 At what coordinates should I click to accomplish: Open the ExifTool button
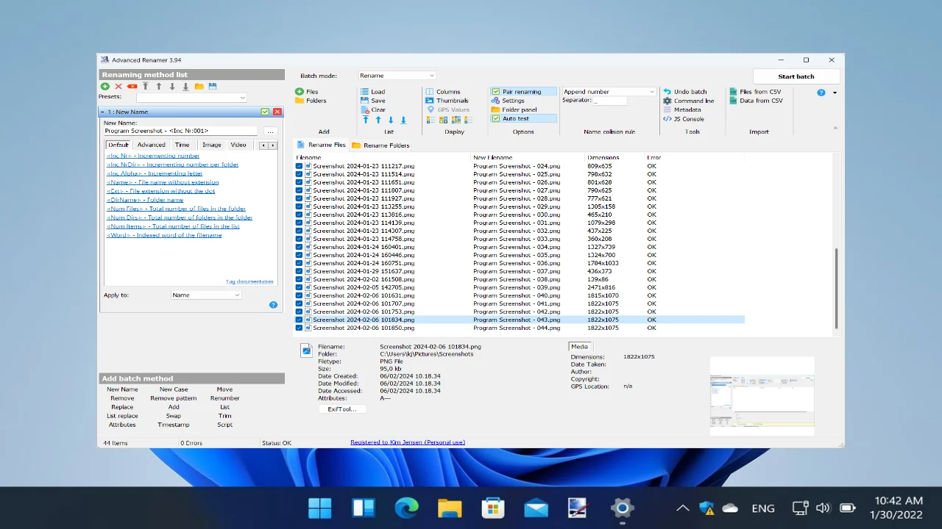(342, 409)
